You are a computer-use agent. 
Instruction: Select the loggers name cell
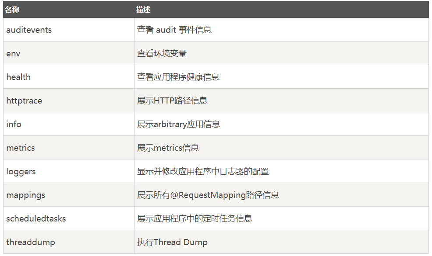69,171
